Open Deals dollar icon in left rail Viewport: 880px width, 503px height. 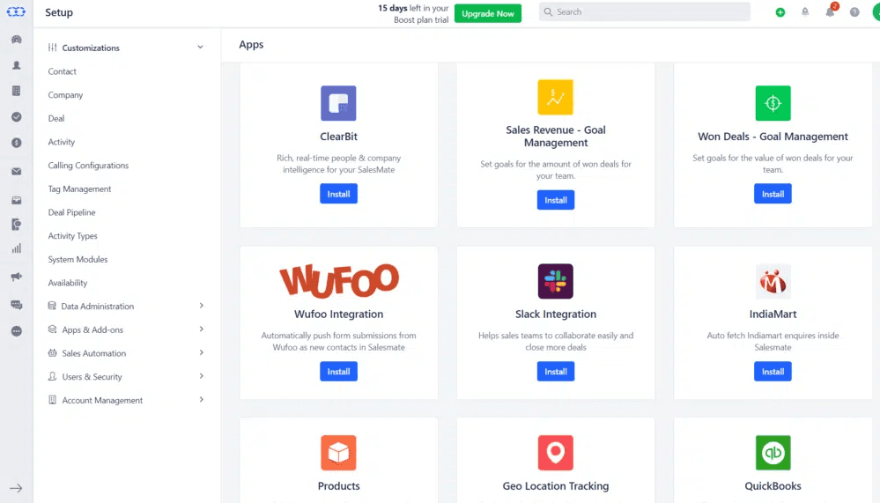click(16, 143)
